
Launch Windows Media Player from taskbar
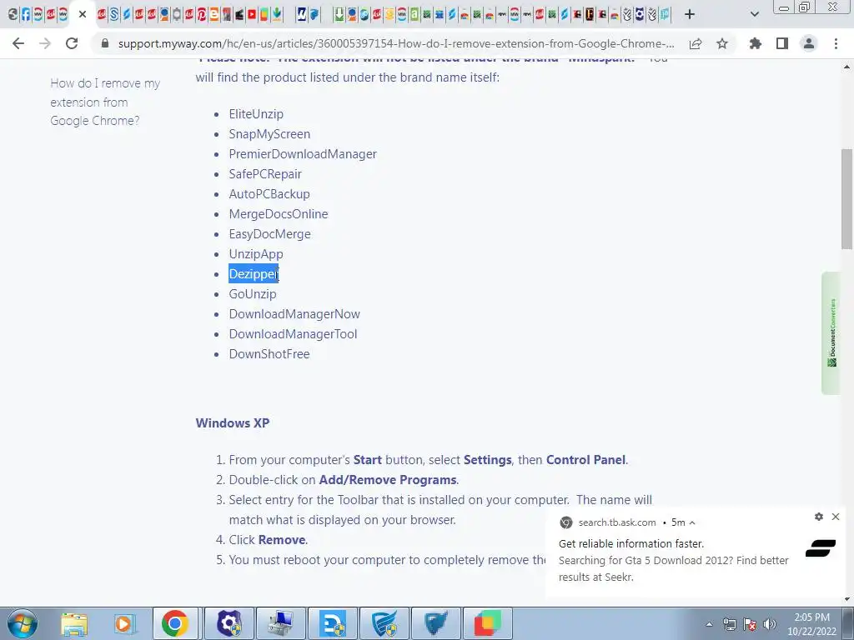coord(125,624)
